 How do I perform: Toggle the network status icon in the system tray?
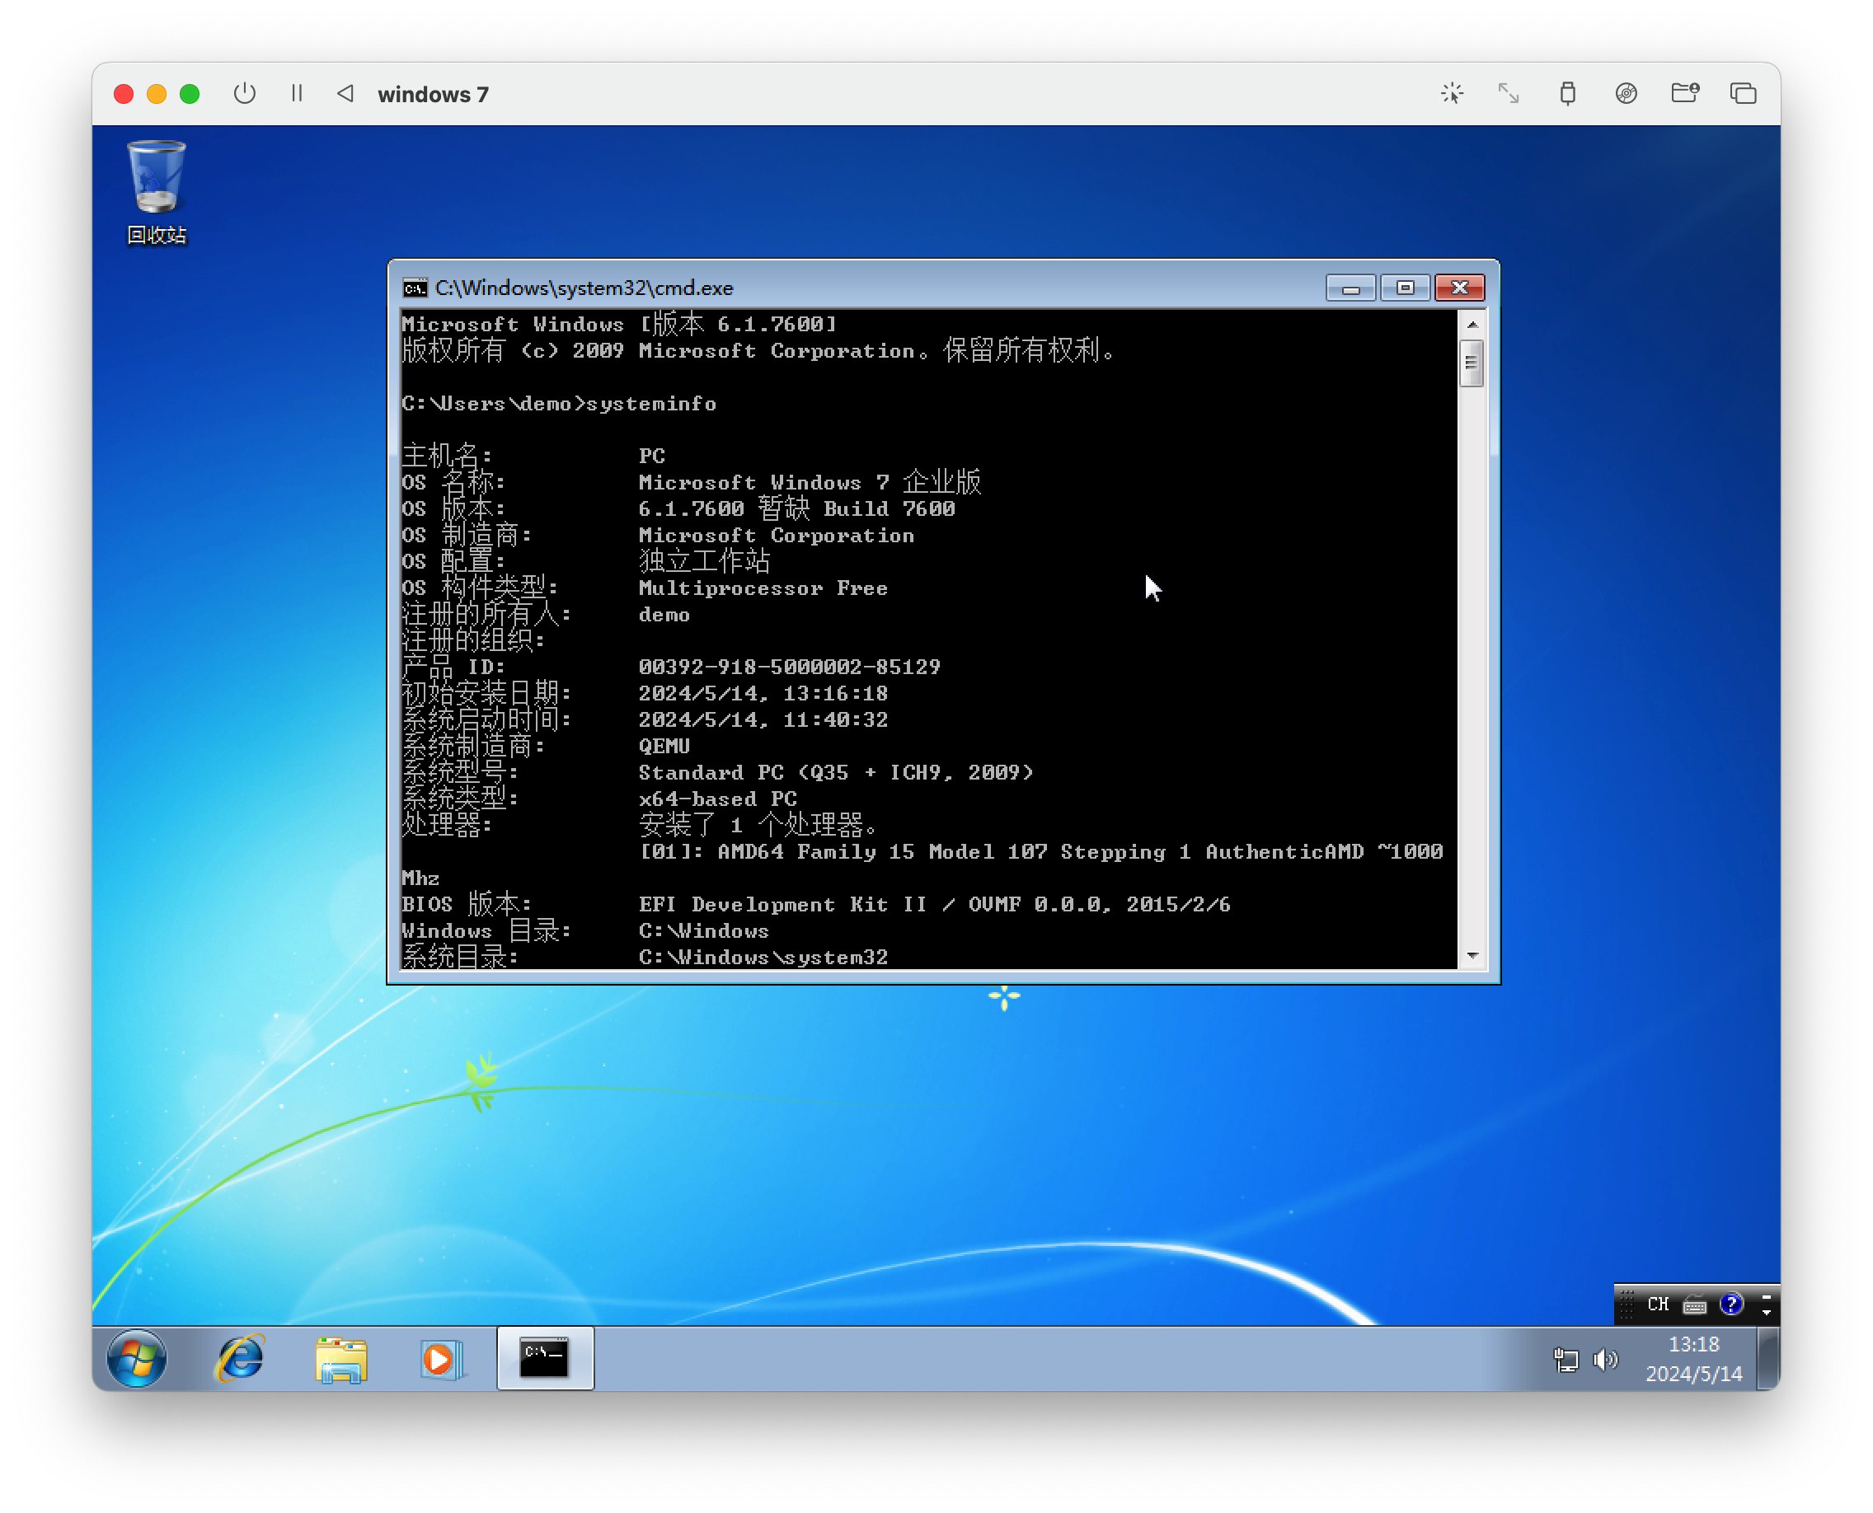[x=1565, y=1358]
